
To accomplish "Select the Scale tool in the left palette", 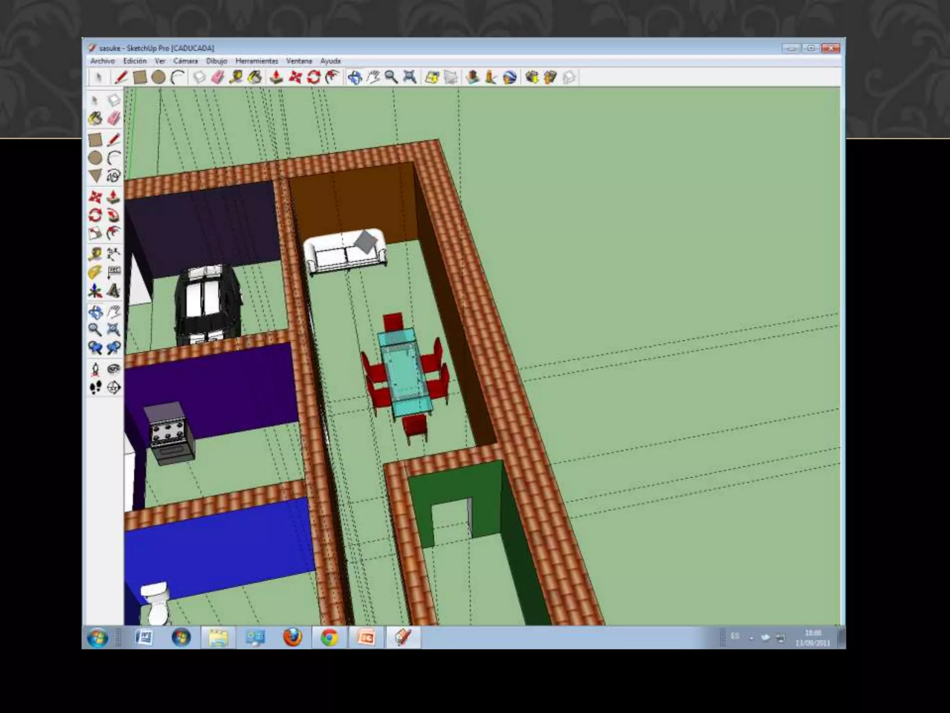I will 95,233.
